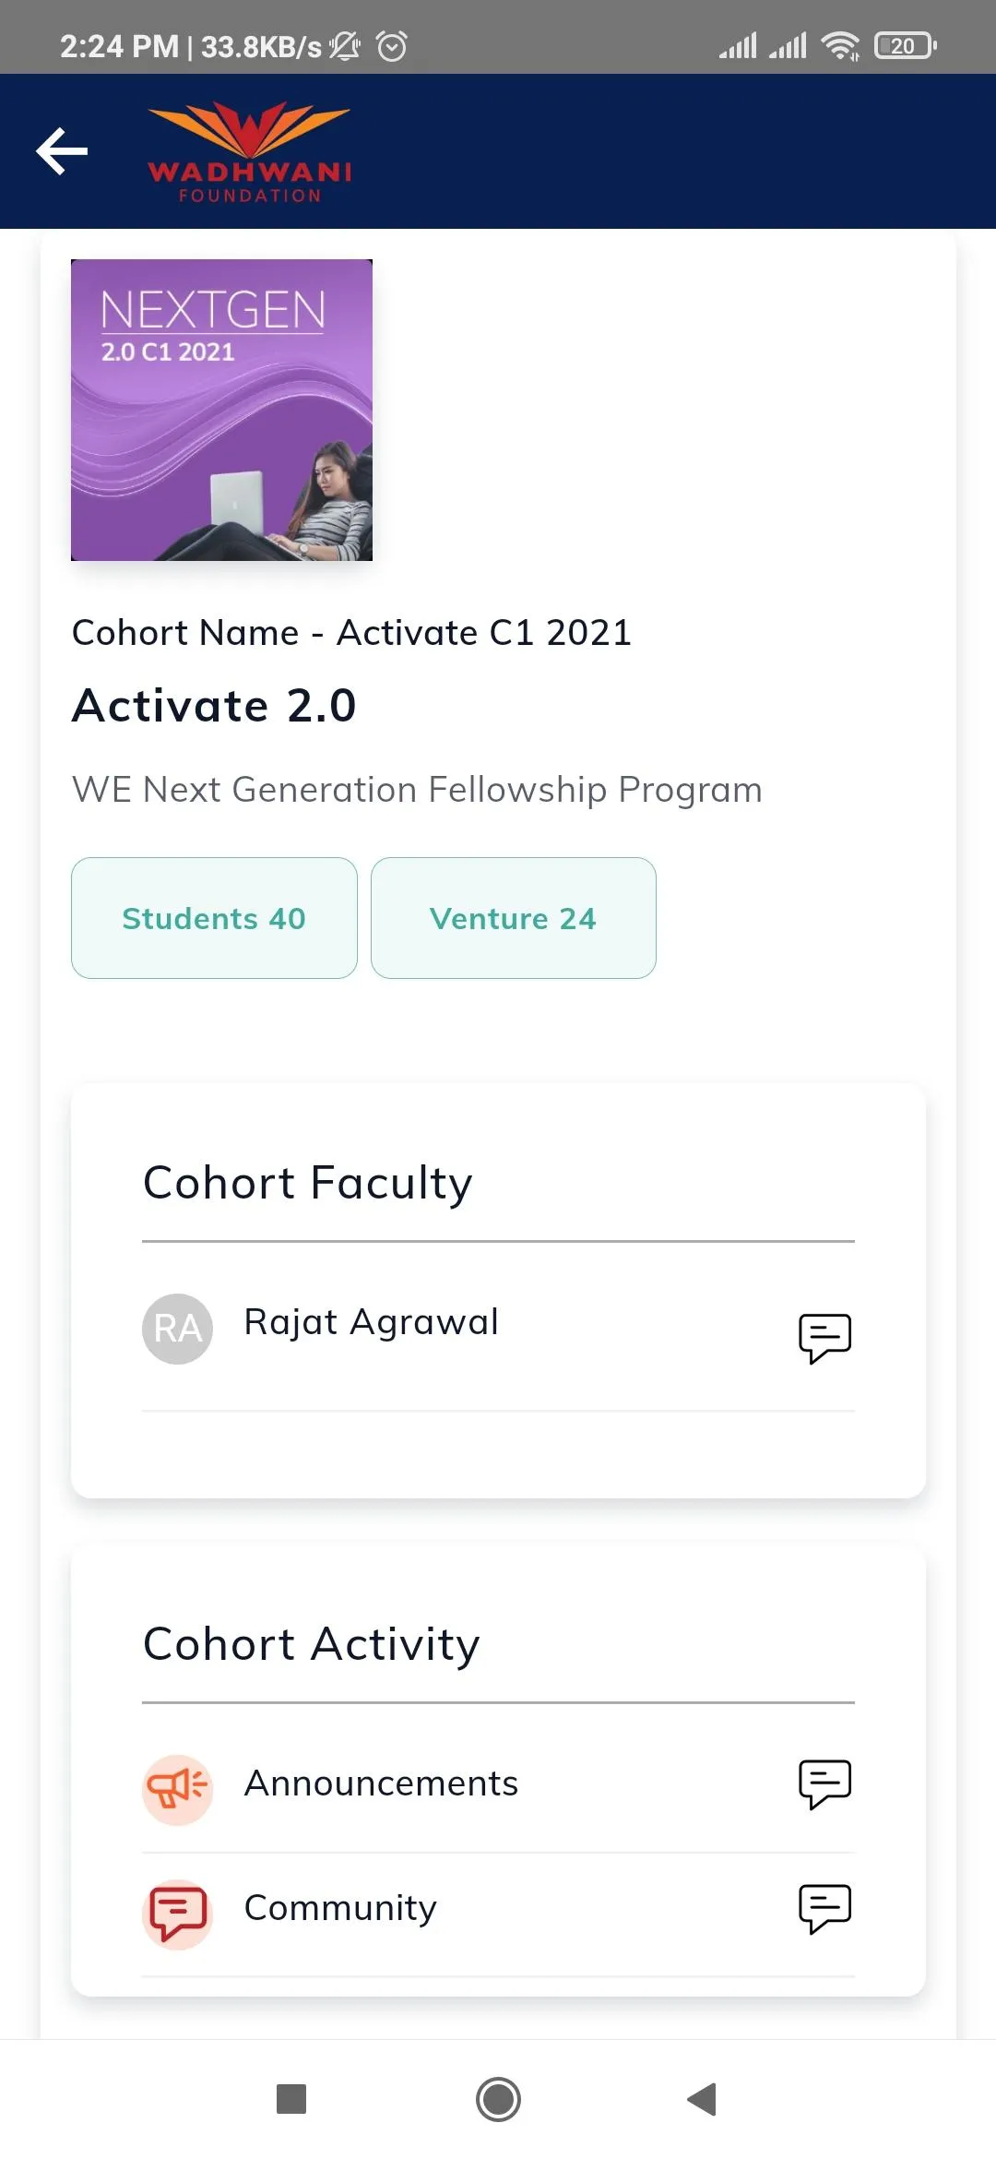Tap the RA avatar circle
This screenshot has width=996, height=2159.
pyautogui.click(x=177, y=1329)
